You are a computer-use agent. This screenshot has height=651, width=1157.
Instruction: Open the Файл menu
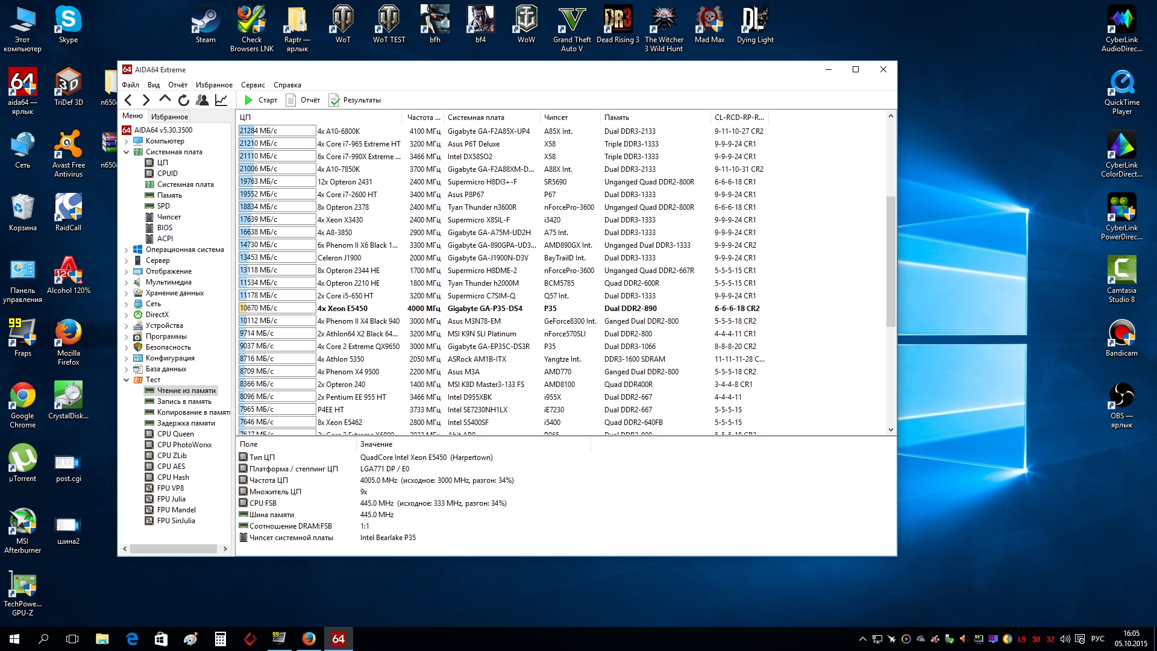(130, 85)
